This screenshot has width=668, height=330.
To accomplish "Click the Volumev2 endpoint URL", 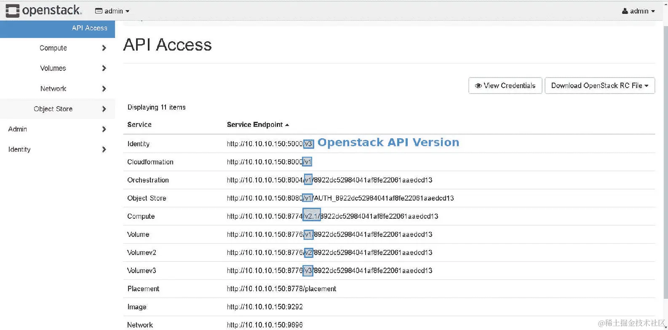I will [x=329, y=252].
